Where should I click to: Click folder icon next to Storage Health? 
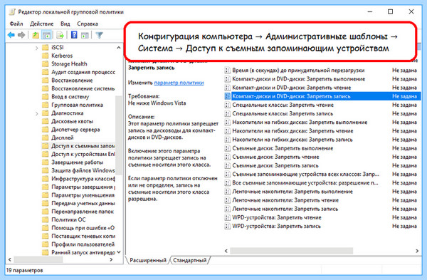coord(46,64)
